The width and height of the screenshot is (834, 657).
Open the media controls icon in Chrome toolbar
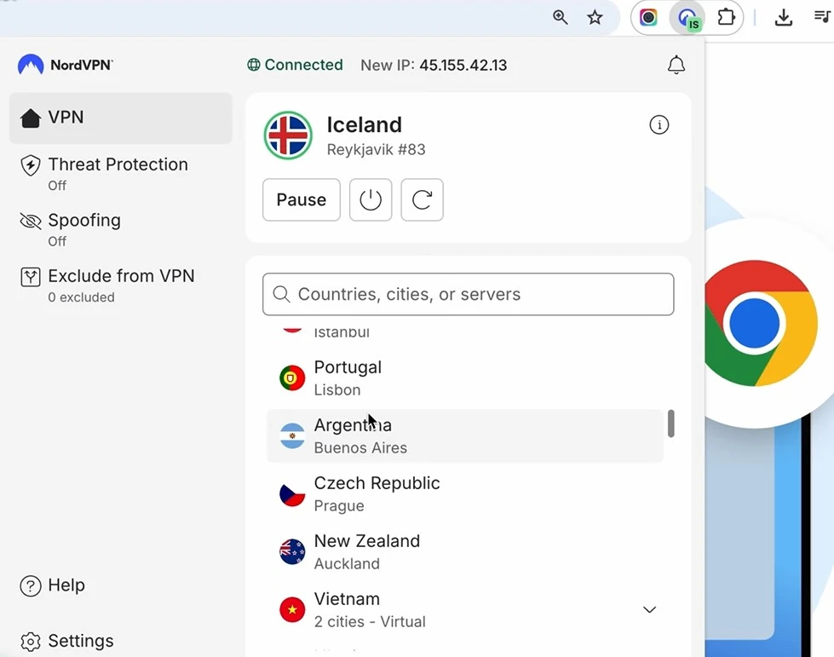pyautogui.click(x=822, y=16)
